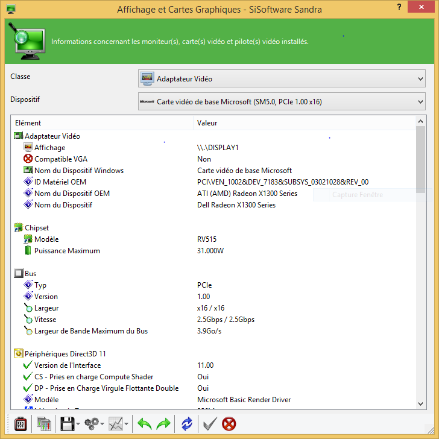Click the Carte vidéo de base Microsoft value
This screenshot has width=439, height=439.
point(244,171)
